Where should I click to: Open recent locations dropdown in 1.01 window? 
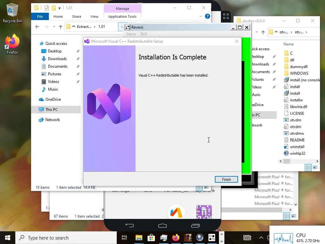pyautogui.click(x=54, y=27)
